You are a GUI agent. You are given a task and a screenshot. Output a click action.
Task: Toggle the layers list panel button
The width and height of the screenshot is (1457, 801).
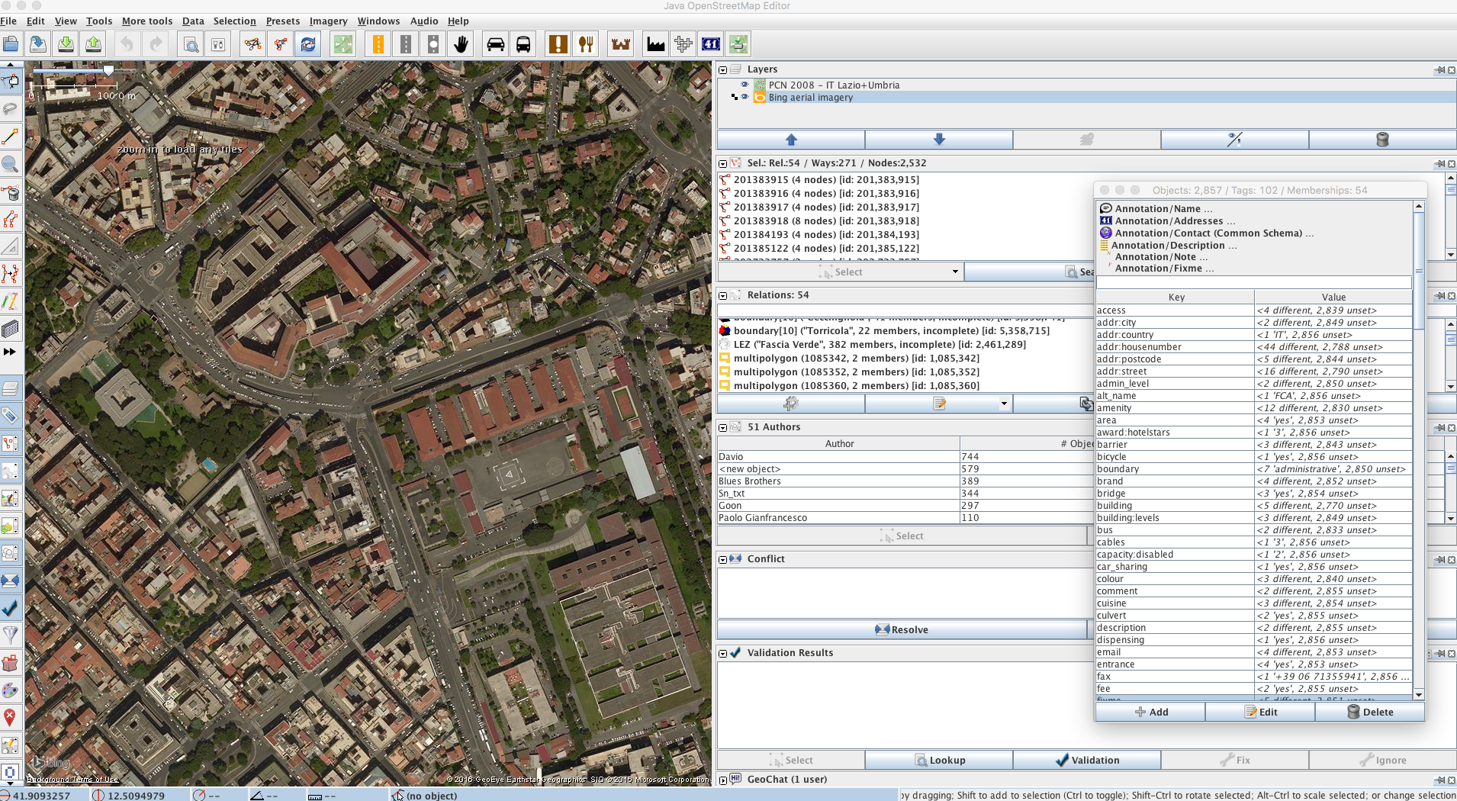pyautogui.click(x=10, y=388)
